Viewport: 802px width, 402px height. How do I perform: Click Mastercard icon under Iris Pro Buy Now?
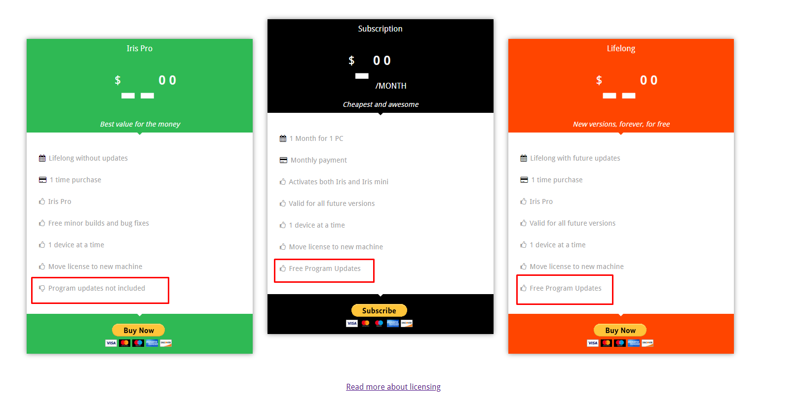coord(124,343)
